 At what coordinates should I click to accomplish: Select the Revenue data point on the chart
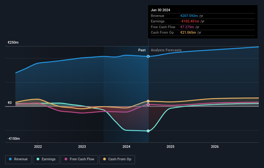[148, 56]
